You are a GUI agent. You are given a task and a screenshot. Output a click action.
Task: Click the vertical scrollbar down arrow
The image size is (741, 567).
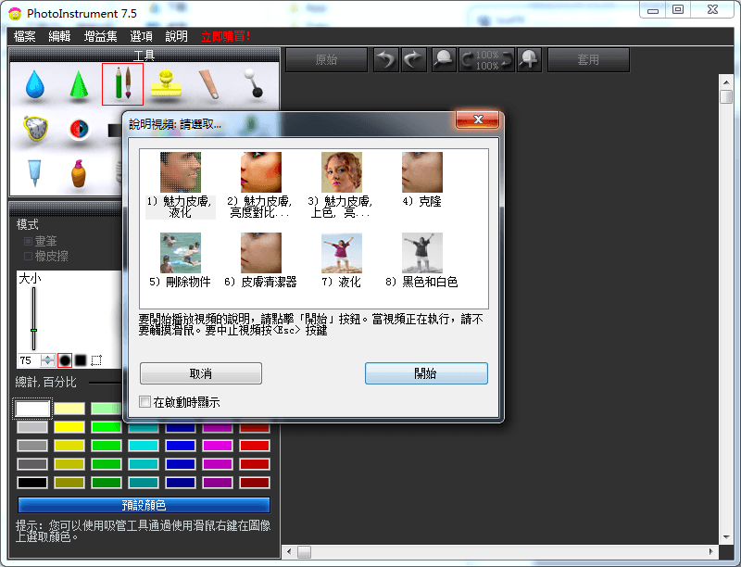(x=726, y=537)
